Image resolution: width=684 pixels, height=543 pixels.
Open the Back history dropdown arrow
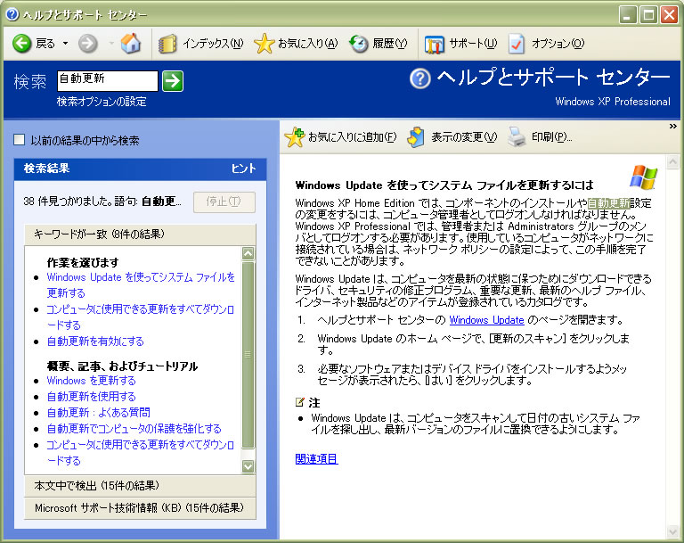coord(65,44)
